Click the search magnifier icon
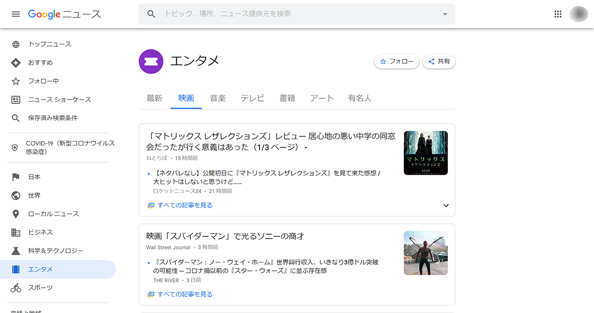This screenshot has height=313, width=594. (151, 14)
